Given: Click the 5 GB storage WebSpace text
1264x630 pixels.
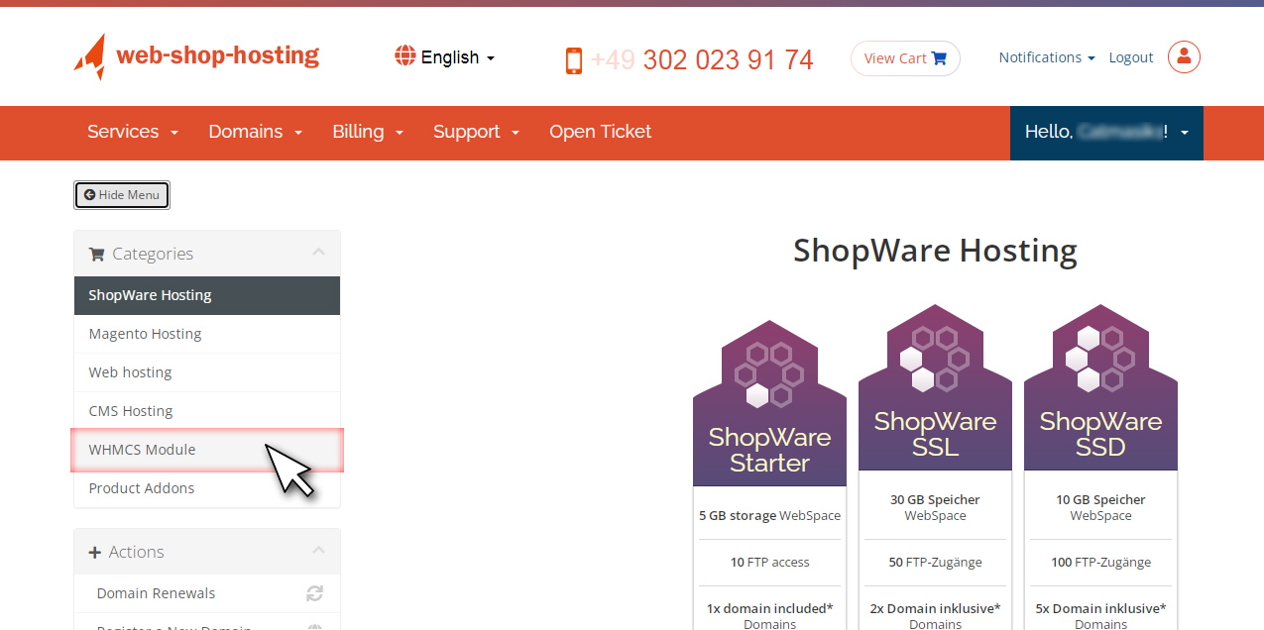Looking at the screenshot, I should point(769,515).
